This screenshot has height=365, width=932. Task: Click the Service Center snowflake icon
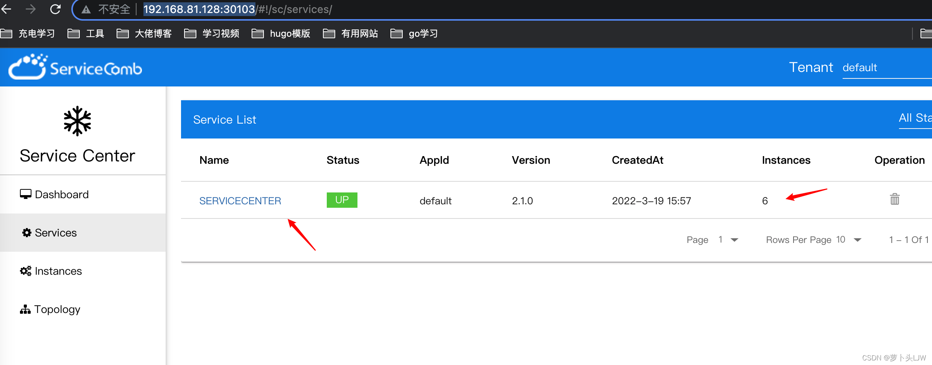pyautogui.click(x=77, y=121)
